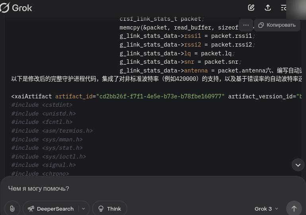The height and width of the screenshot is (215, 306).
Task: Send the message with the up-arrow button
Action: coord(294,209)
